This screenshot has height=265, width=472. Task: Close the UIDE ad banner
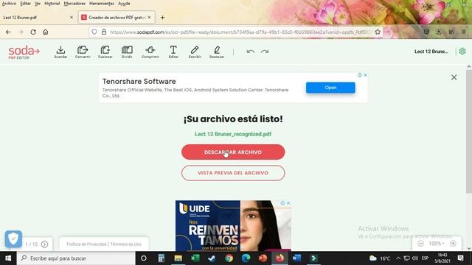point(288,203)
